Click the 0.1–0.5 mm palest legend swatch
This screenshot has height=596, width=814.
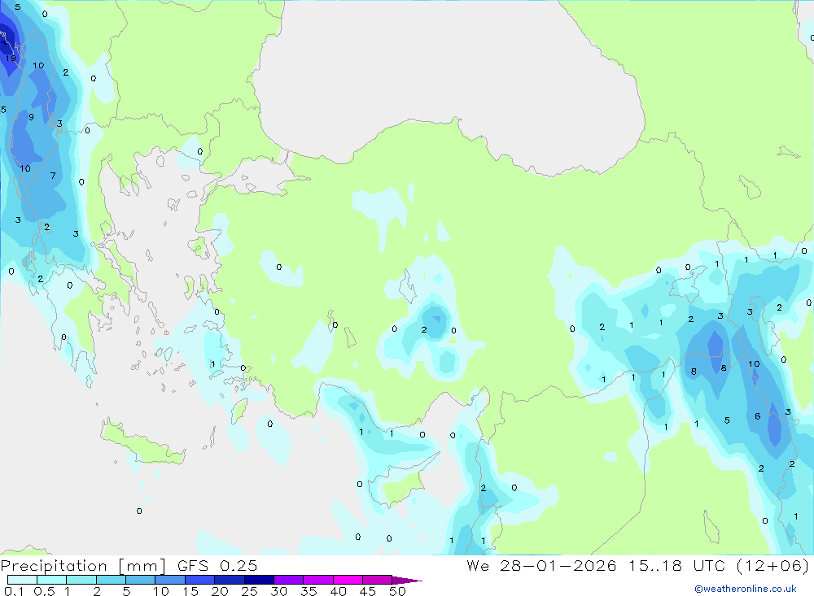point(22,580)
